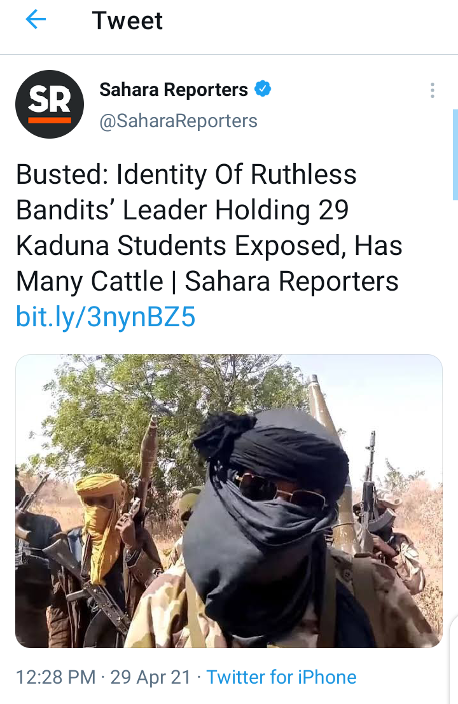Tap the 12:28 PM timestamp
Screen dimensions: 458x704
56,677
